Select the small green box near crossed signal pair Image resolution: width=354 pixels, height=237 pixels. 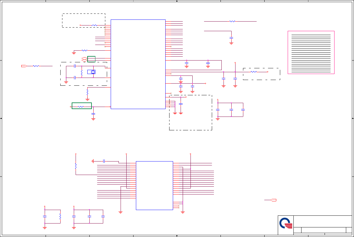[91, 59]
